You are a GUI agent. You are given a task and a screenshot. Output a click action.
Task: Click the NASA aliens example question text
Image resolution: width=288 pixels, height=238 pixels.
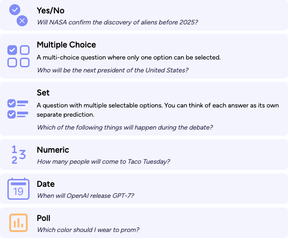pyautogui.click(x=117, y=22)
